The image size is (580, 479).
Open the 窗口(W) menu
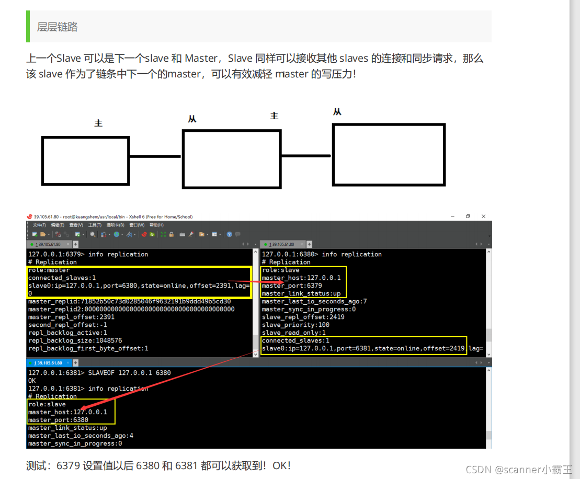(x=137, y=225)
